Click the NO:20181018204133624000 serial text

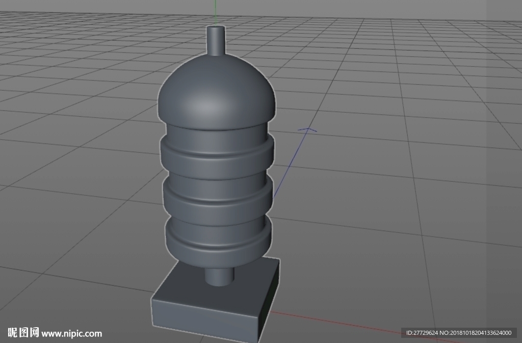(x=476, y=333)
